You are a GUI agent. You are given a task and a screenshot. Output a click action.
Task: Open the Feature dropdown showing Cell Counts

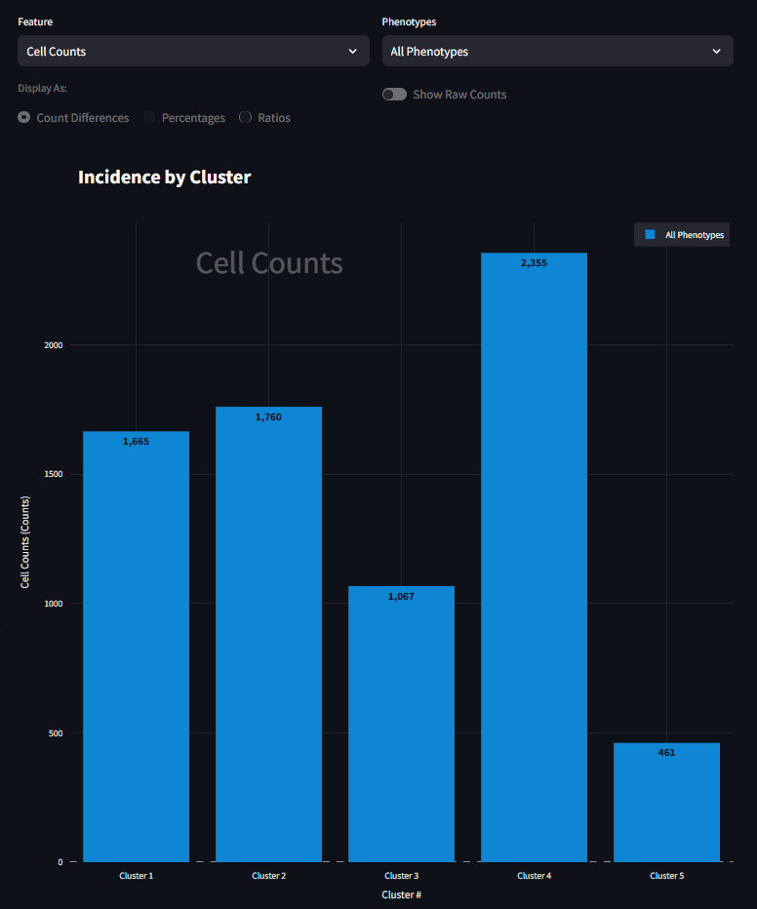point(193,51)
